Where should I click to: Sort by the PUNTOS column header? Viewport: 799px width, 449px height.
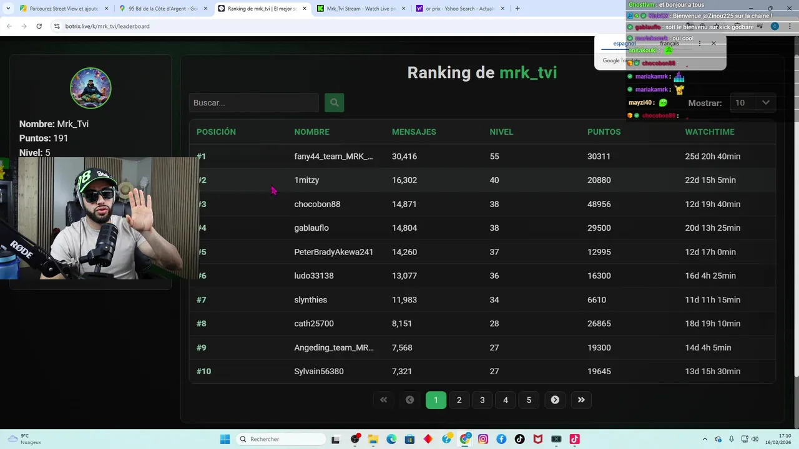[604, 132]
